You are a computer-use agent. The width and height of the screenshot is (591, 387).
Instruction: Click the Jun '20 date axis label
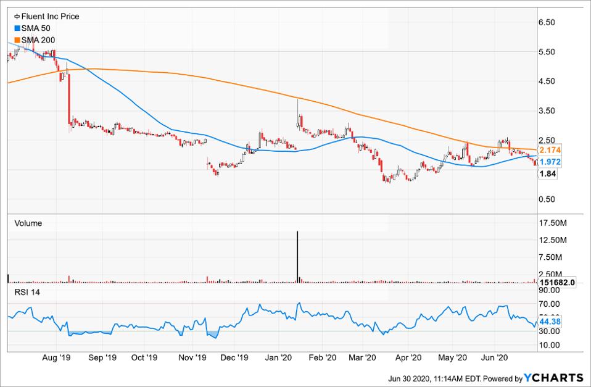[495, 358]
